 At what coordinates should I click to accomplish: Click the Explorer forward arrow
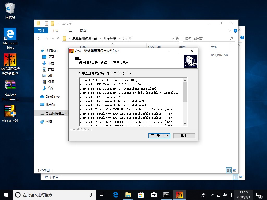point(46,39)
